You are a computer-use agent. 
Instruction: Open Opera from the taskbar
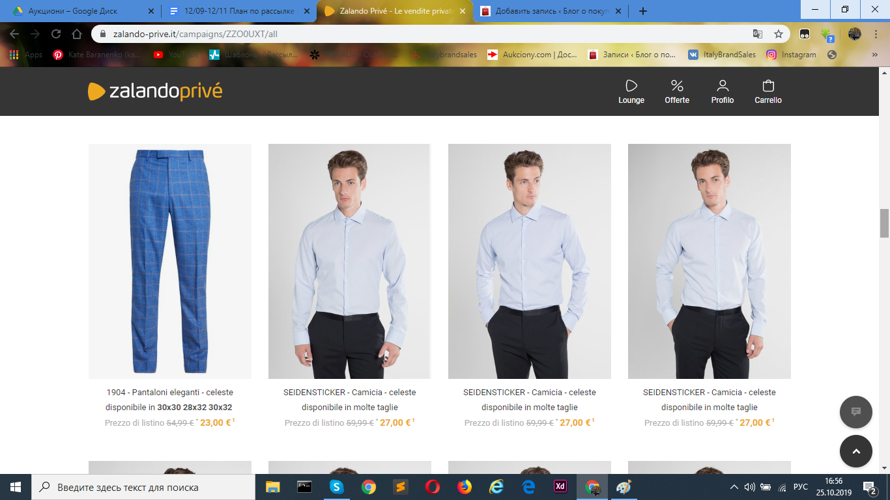click(x=432, y=487)
